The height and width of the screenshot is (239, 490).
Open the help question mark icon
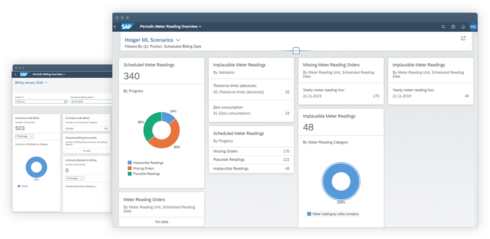pyautogui.click(x=453, y=27)
